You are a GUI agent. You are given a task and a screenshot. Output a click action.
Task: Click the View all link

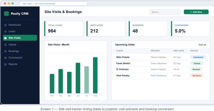202,45
